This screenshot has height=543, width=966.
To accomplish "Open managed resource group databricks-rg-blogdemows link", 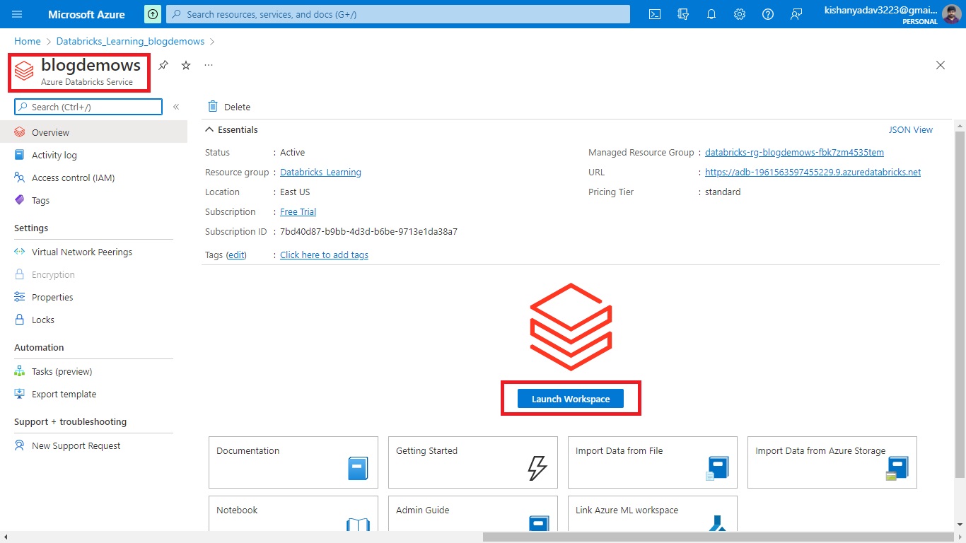I will click(x=794, y=152).
